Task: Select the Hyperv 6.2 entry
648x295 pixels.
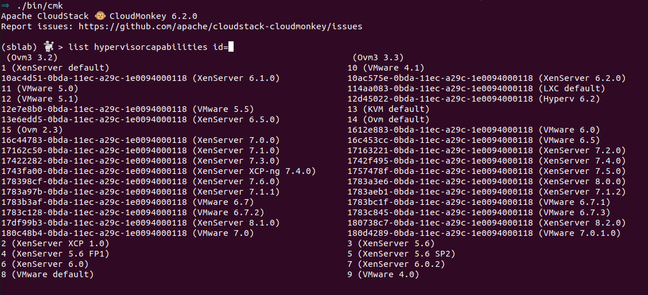Action: (x=474, y=99)
